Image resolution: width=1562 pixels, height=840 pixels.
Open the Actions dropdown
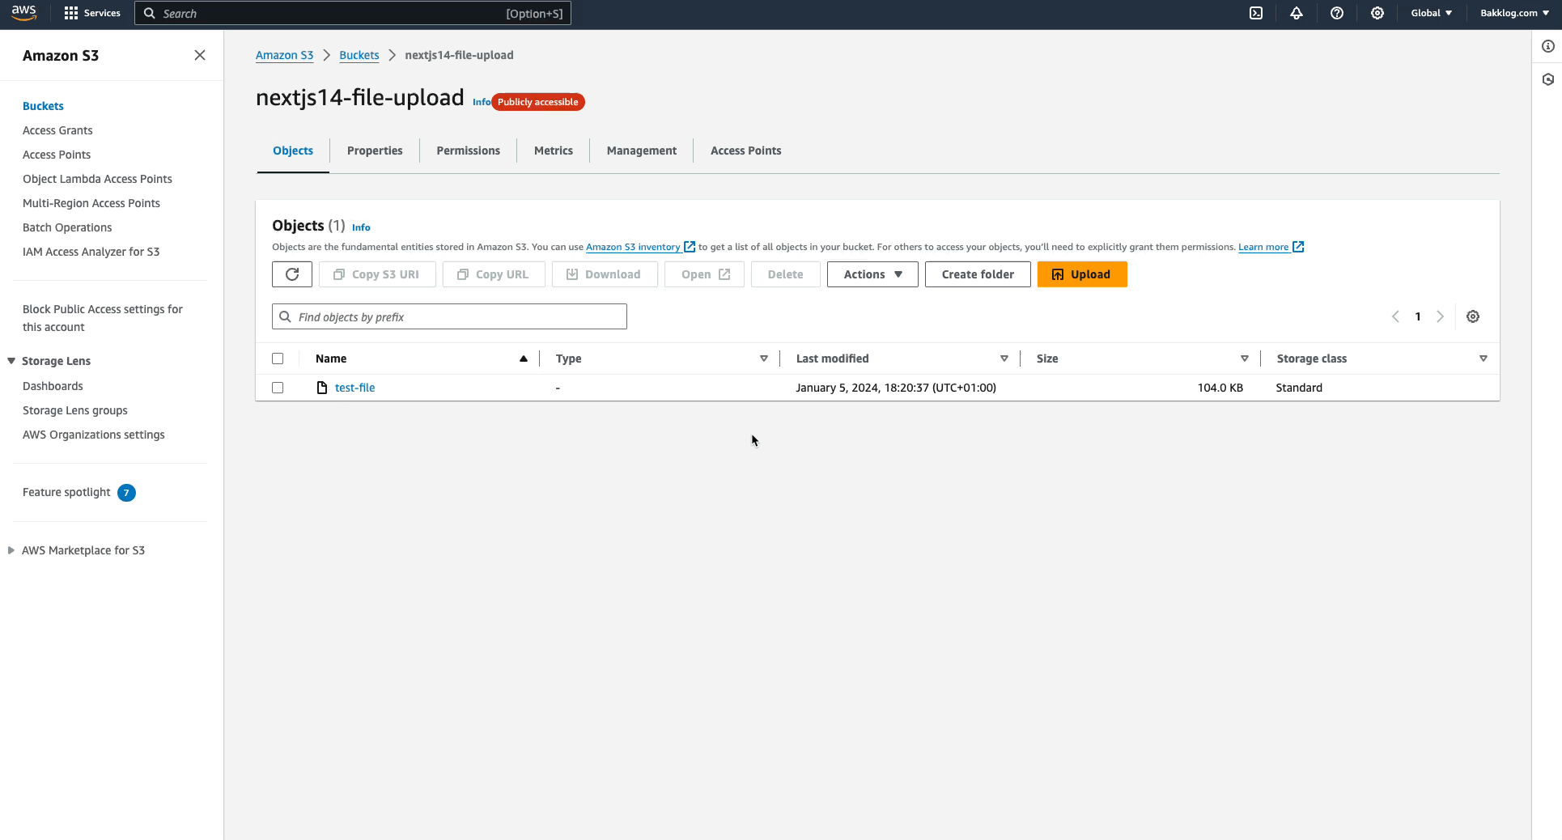(872, 274)
